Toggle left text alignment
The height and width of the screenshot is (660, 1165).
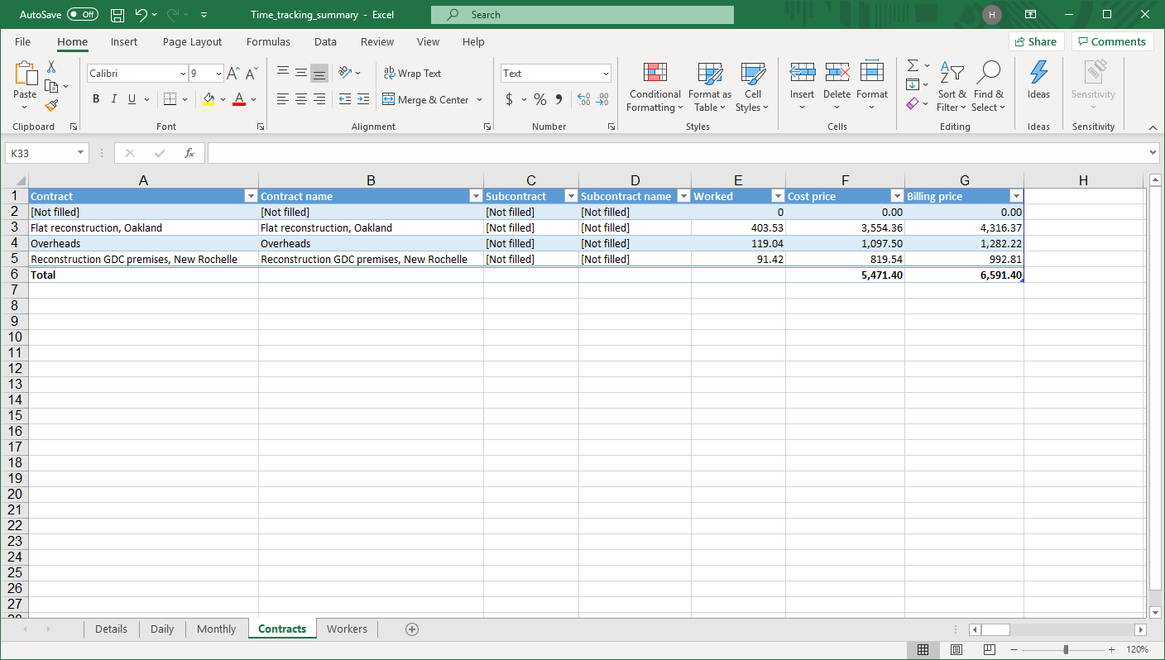(x=283, y=99)
